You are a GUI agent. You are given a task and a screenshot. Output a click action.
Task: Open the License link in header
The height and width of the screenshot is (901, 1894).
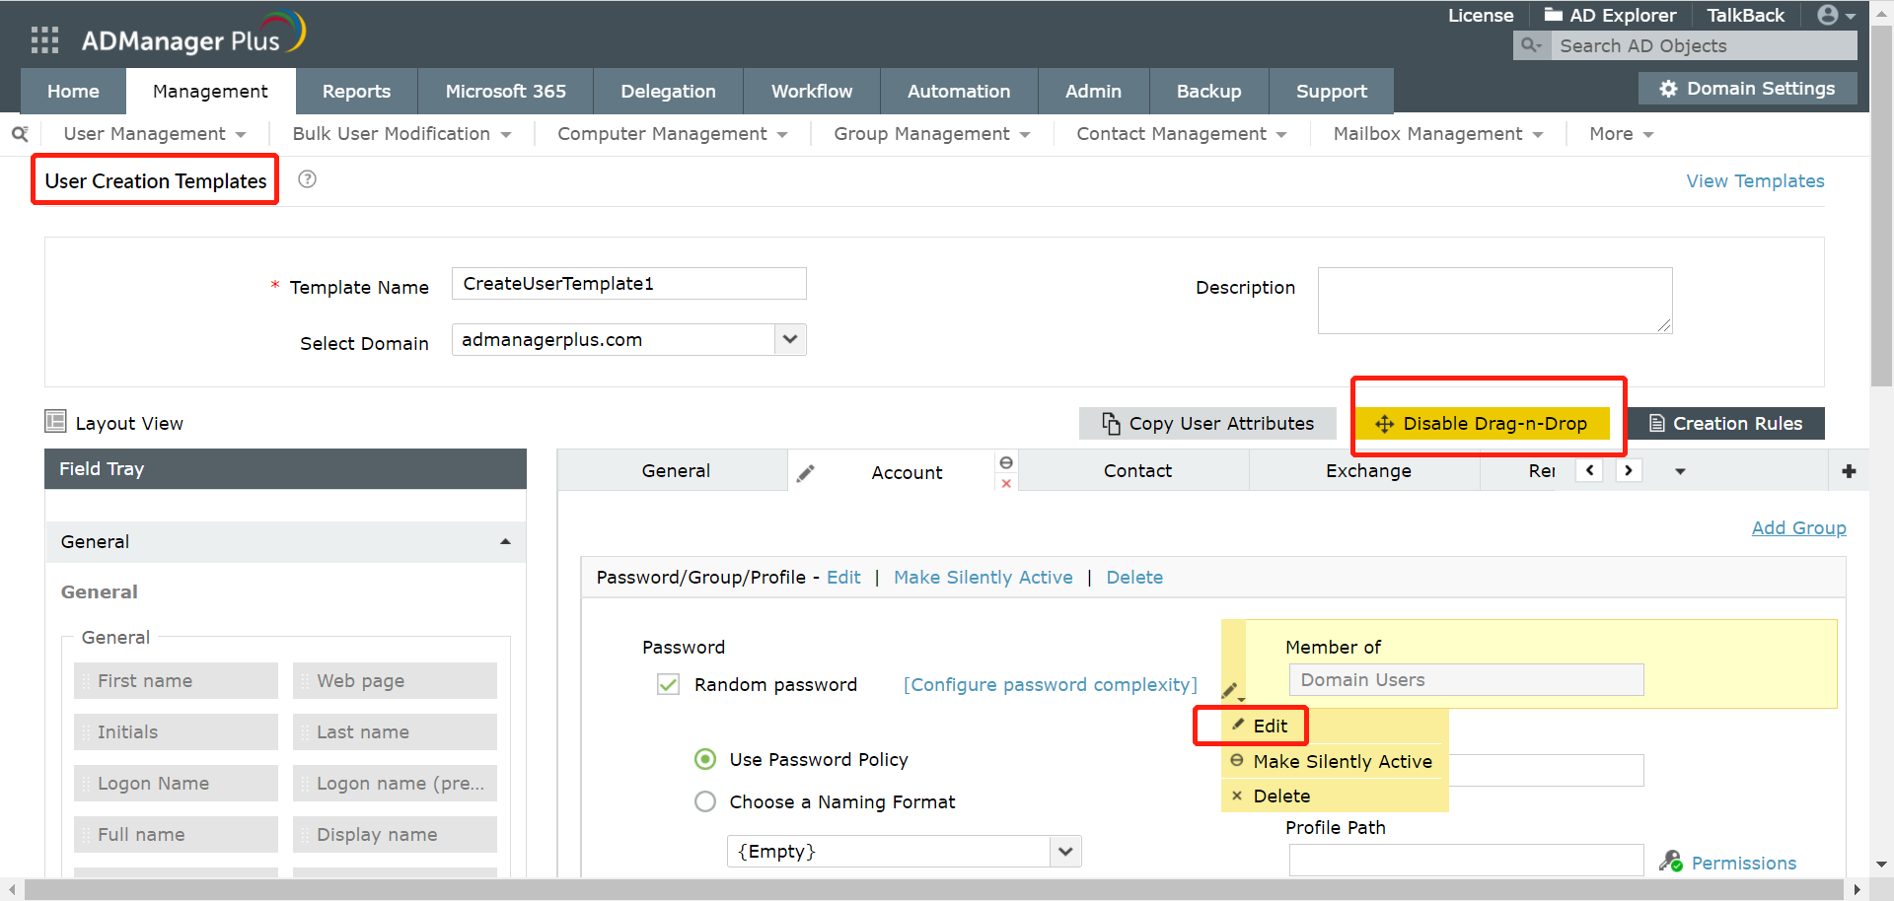(x=1480, y=15)
